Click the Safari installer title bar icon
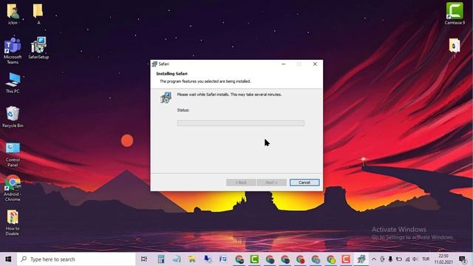The height and width of the screenshot is (266, 473). (x=154, y=64)
